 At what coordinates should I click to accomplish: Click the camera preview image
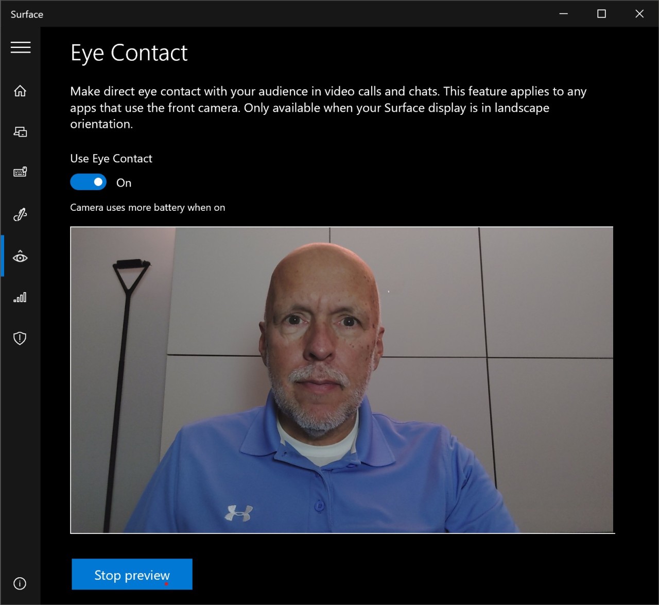point(342,380)
